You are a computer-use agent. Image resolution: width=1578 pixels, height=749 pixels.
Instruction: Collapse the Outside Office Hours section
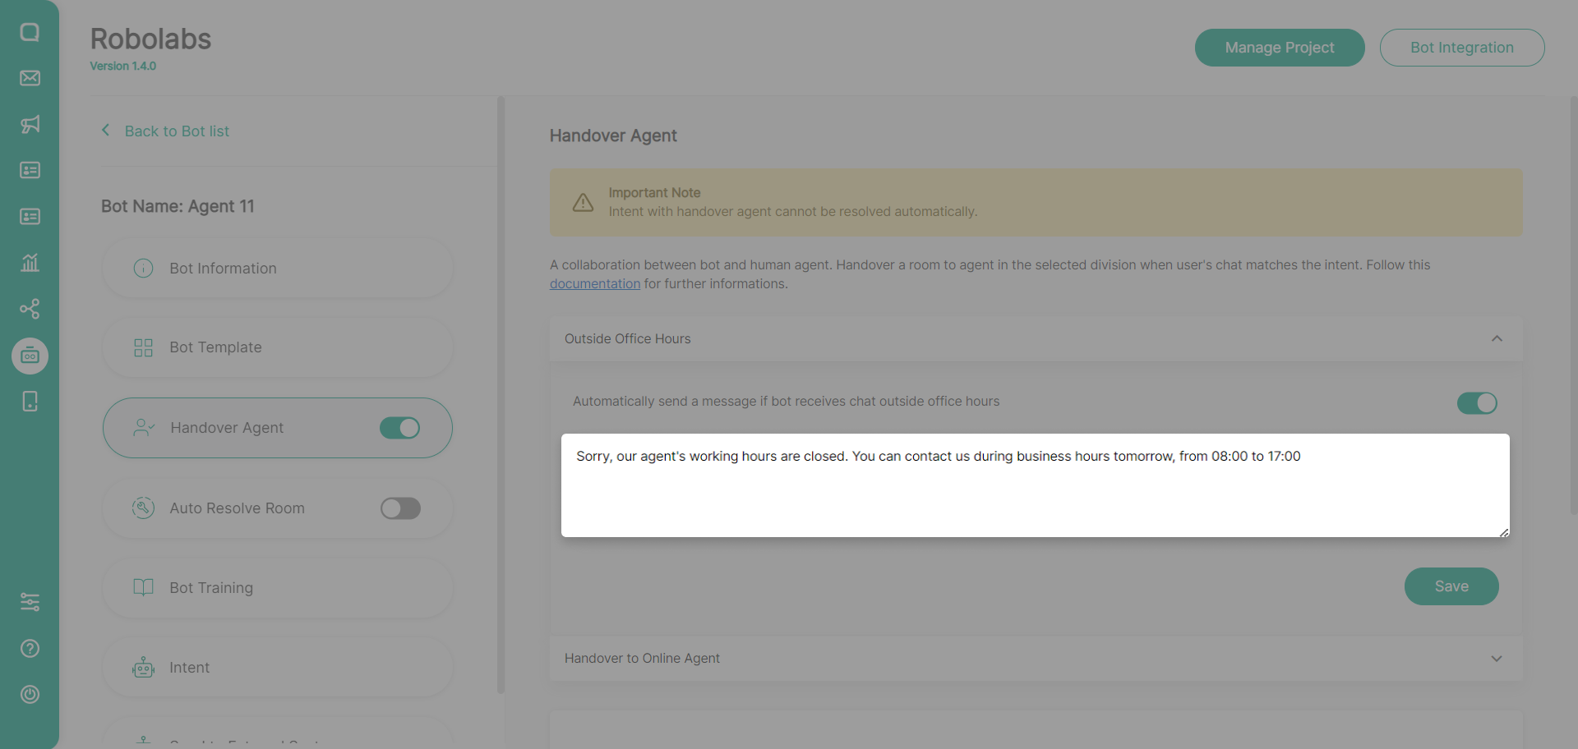coord(1497,339)
